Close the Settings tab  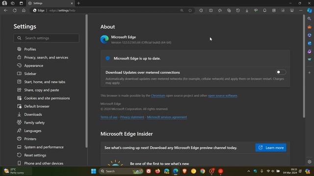click(72, 3)
